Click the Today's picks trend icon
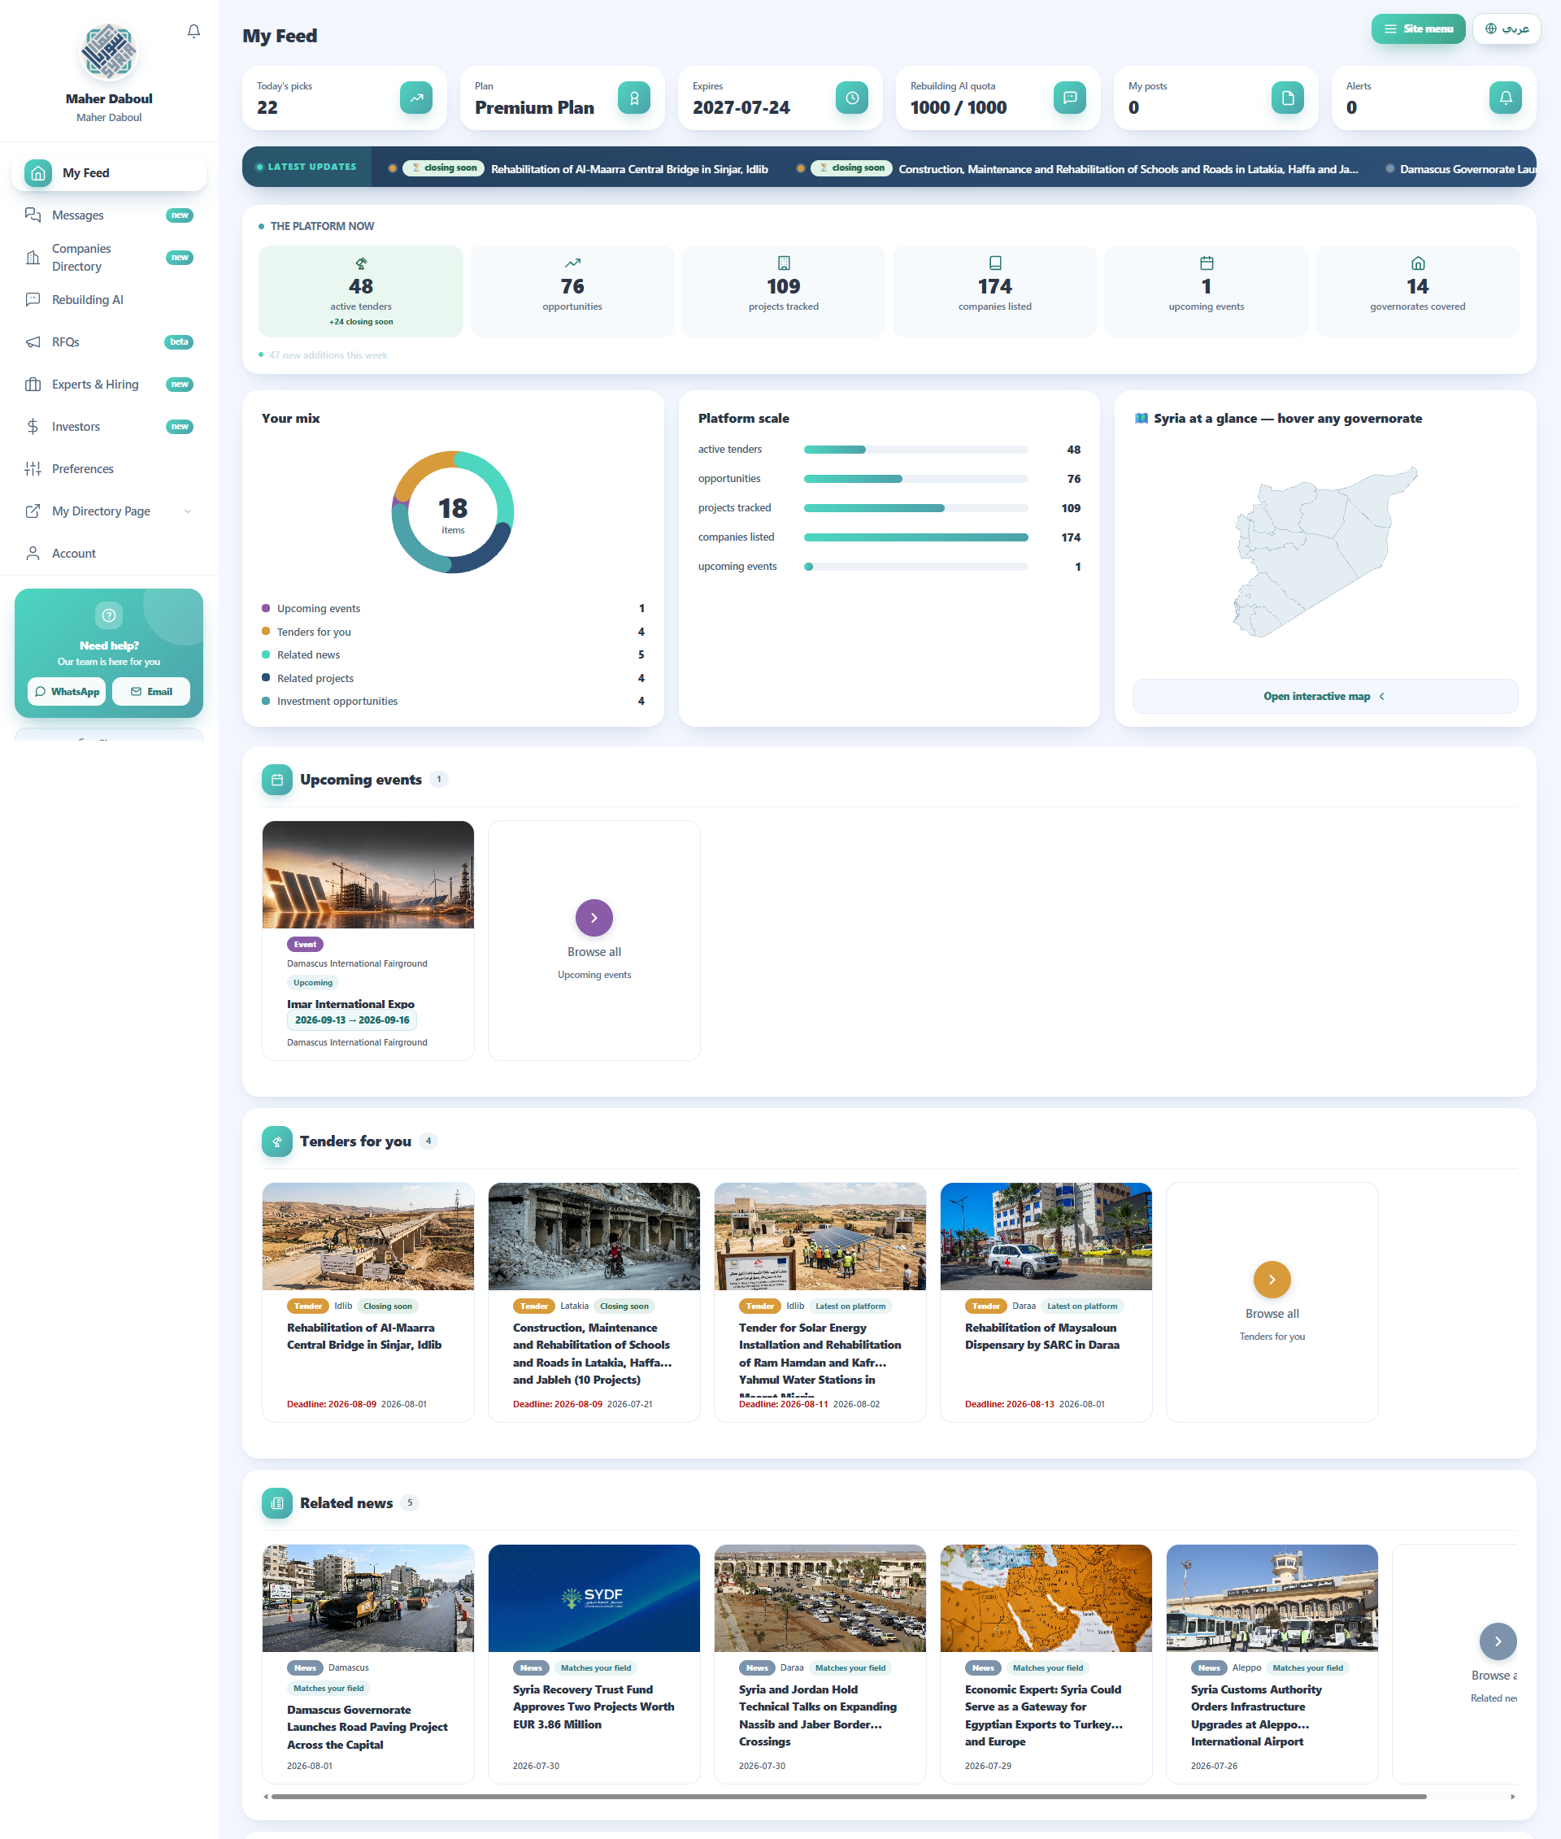The image size is (1561, 1839). [x=416, y=98]
